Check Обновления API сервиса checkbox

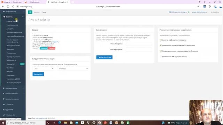click(161, 56)
